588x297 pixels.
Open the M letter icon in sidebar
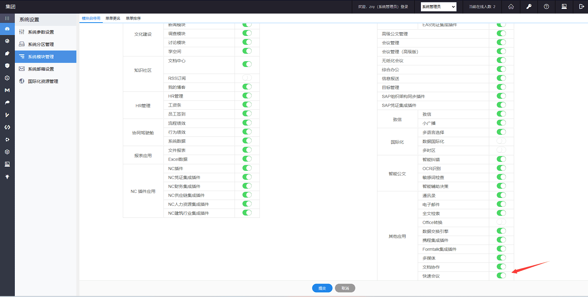click(7, 90)
